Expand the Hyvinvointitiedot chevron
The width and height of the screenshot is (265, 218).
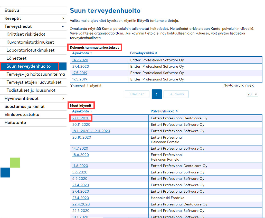click(63, 98)
